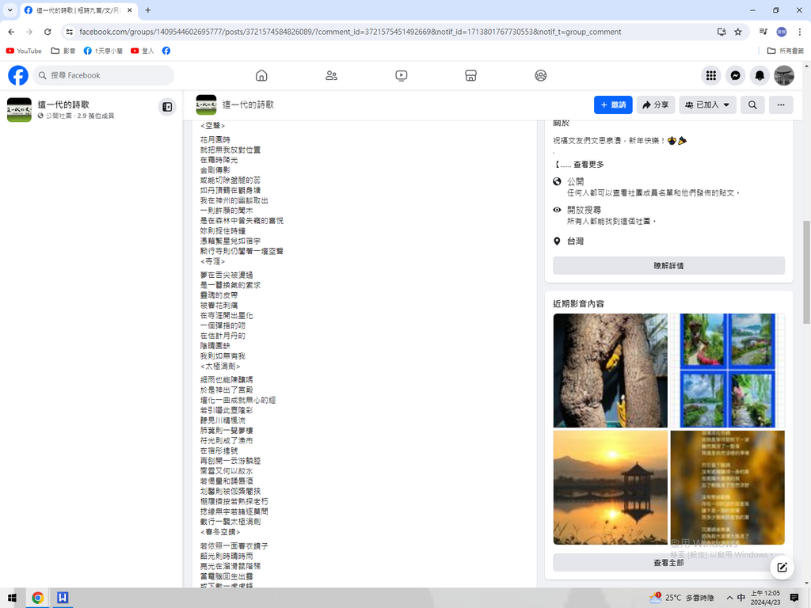Open YouTube bookmark in bookmarks bar
Image resolution: width=811 pixels, height=608 pixels.
click(x=24, y=51)
